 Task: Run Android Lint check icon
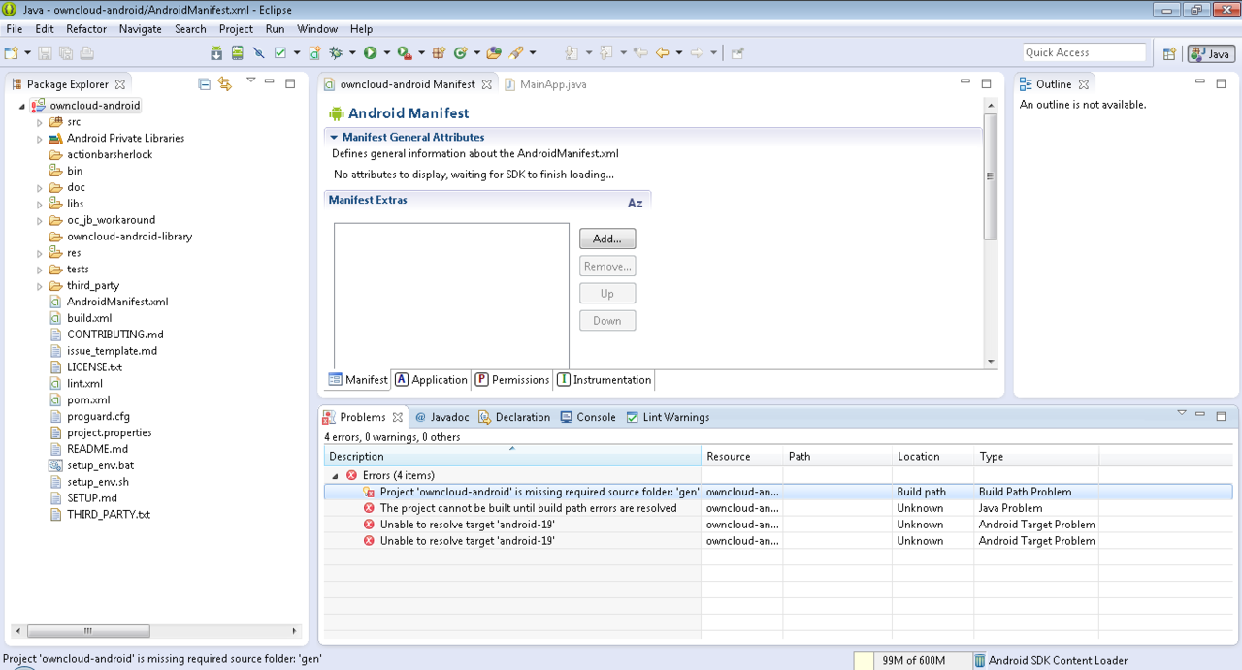(x=280, y=52)
